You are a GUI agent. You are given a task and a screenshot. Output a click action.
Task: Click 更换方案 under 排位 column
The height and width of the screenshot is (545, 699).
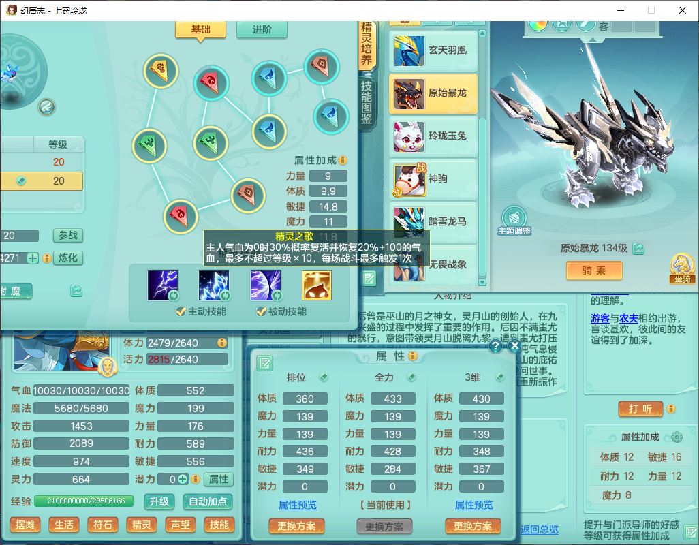click(x=296, y=527)
